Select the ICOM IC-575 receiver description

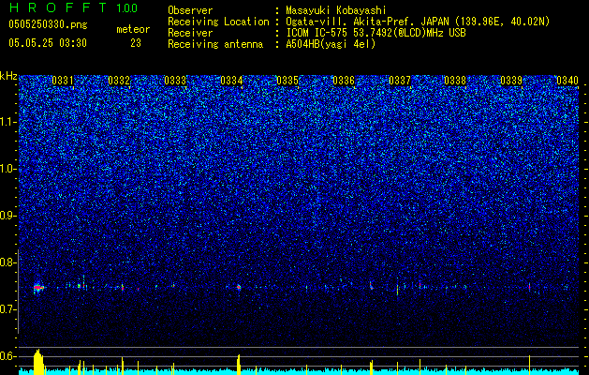point(375,33)
